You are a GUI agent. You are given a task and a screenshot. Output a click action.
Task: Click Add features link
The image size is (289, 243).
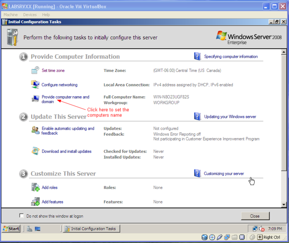click(52, 202)
